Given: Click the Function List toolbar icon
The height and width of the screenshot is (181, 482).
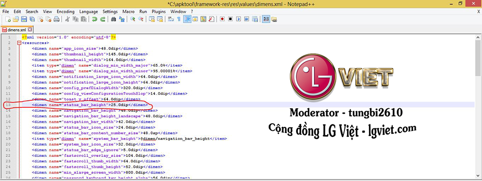Looking at the screenshot, I should pos(211,19).
